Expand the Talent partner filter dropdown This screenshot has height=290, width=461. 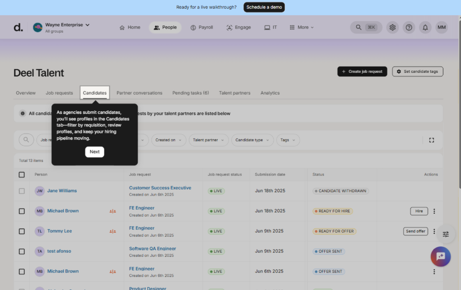pyautogui.click(x=208, y=140)
